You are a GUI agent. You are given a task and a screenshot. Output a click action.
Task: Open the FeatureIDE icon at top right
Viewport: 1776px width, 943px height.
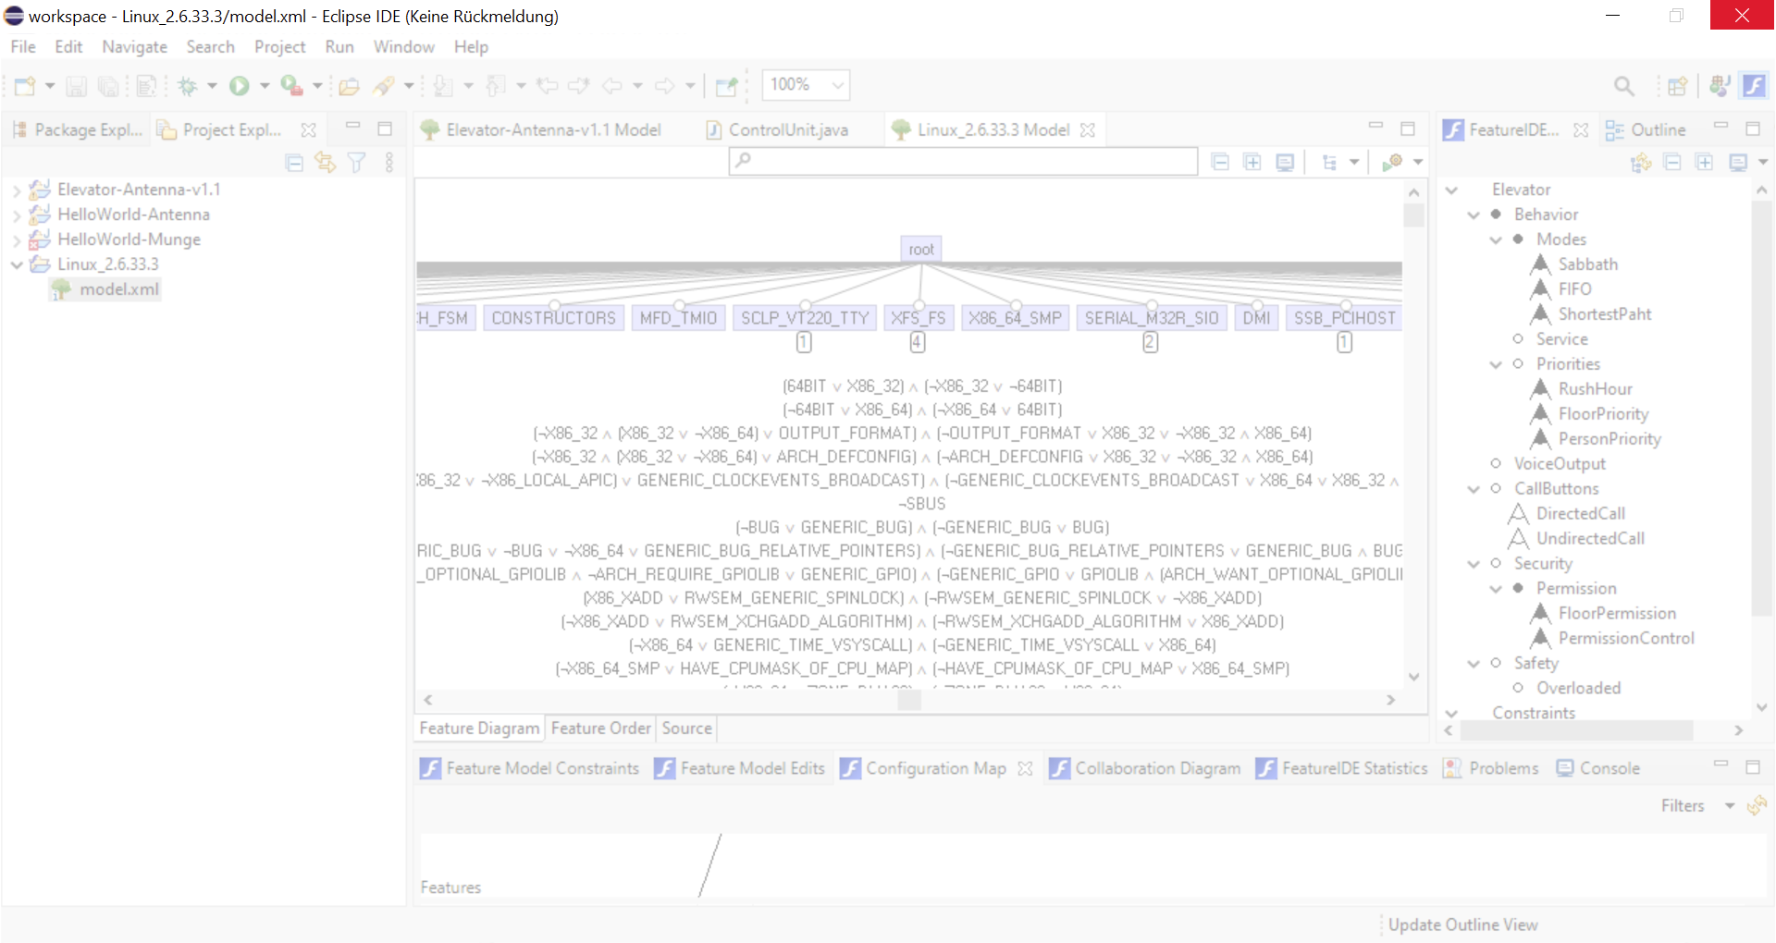click(x=1755, y=85)
